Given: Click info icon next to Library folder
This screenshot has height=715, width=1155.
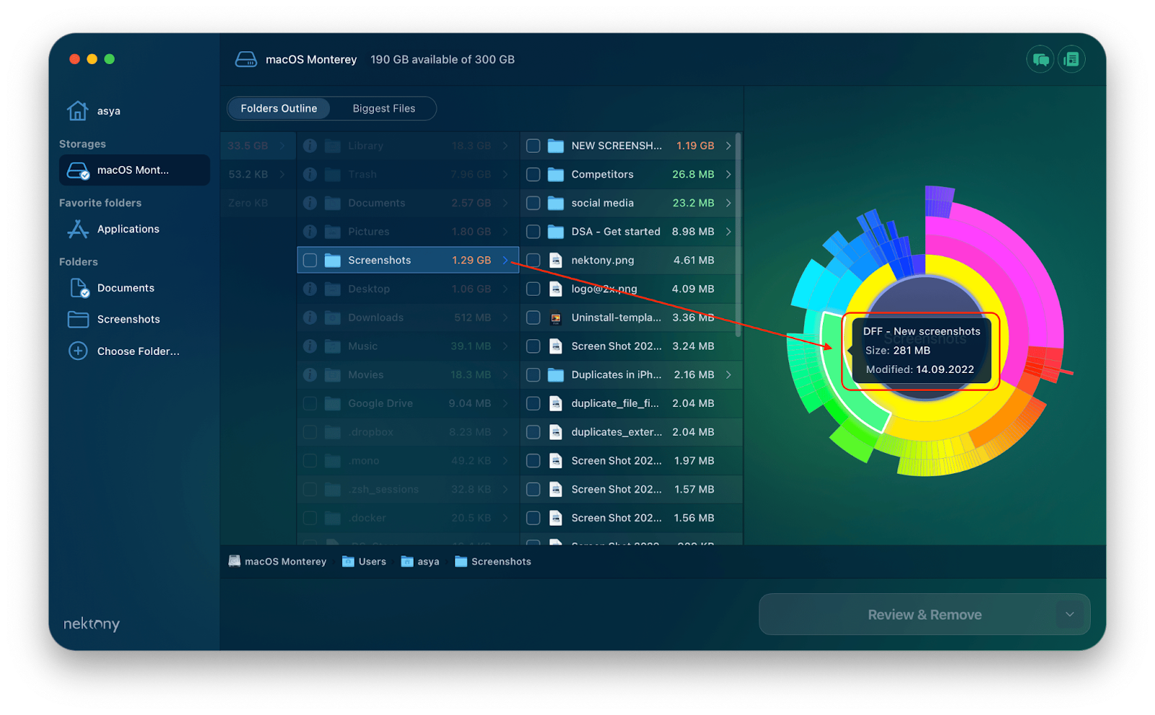Looking at the screenshot, I should 310,146.
